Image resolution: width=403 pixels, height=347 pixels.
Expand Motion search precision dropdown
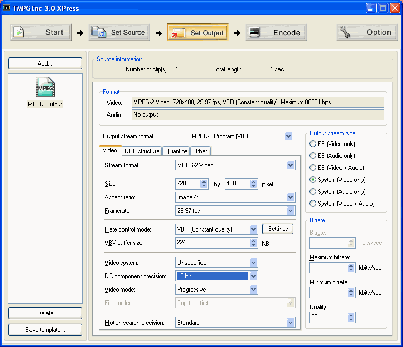click(x=291, y=323)
